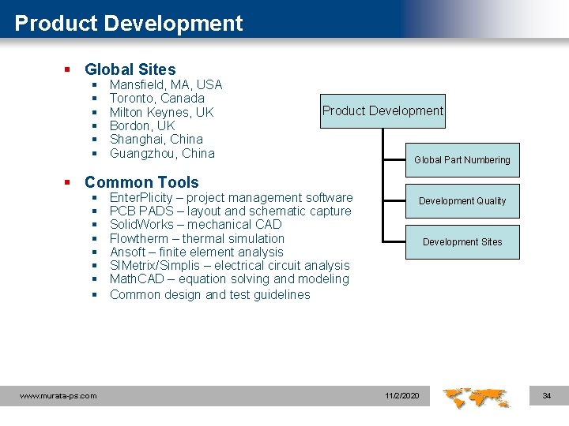
Task: Select the Global Sites heading
Action: pyautogui.click(x=130, y=69)
